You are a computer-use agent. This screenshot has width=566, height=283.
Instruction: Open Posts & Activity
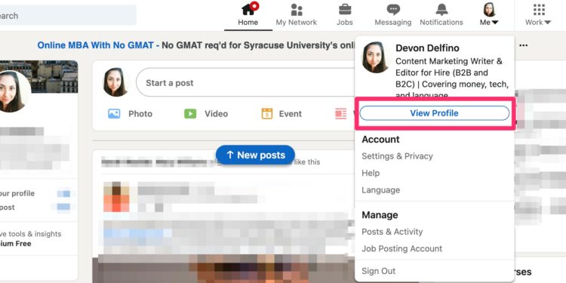click(x=392, y=232)
